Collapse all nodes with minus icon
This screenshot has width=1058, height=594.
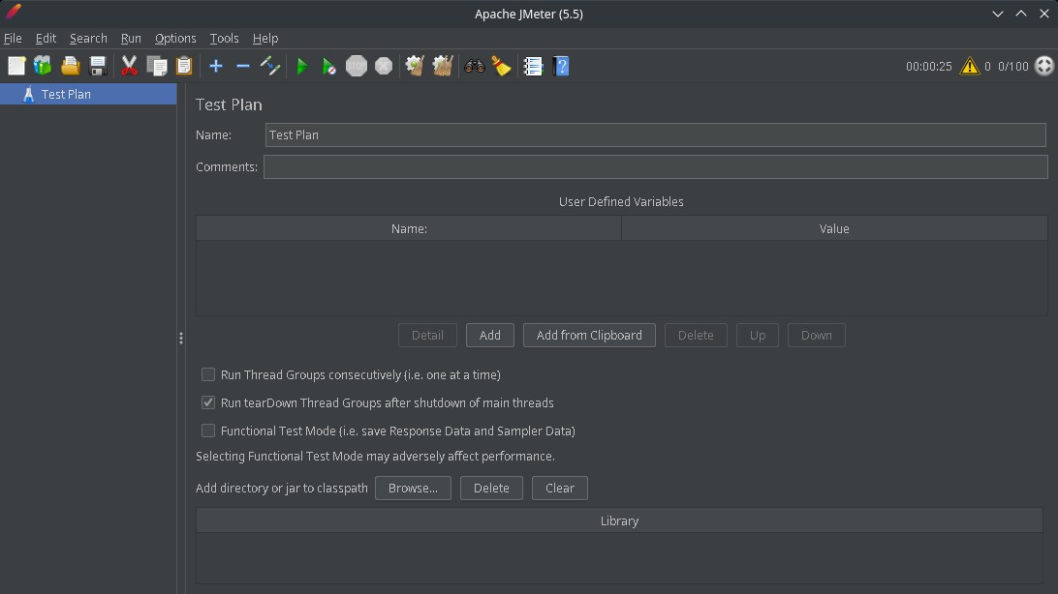click(243, 66)
